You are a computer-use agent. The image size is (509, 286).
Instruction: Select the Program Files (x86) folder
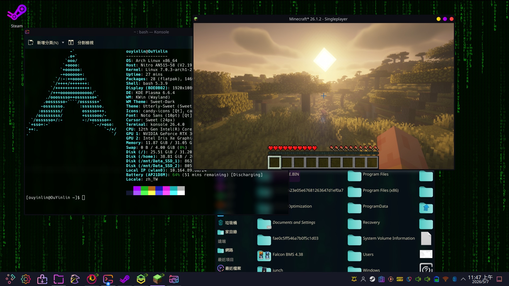tap(373, 191)
